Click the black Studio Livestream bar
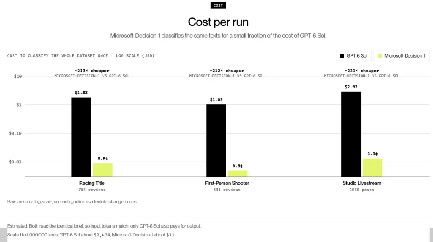Screen dimensions: 433x242 click(x=351, y=134)
